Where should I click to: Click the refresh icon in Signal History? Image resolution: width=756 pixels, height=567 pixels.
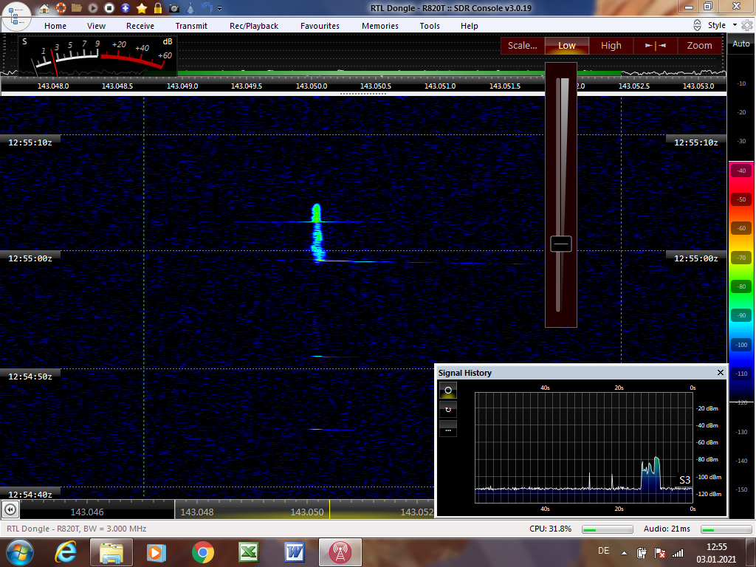coord(448,409)
